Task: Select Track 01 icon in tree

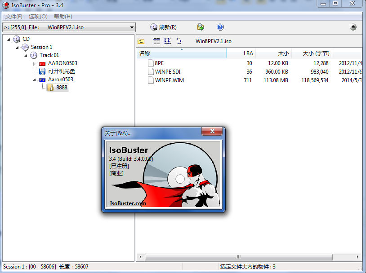Action: (x=34, y=55)
